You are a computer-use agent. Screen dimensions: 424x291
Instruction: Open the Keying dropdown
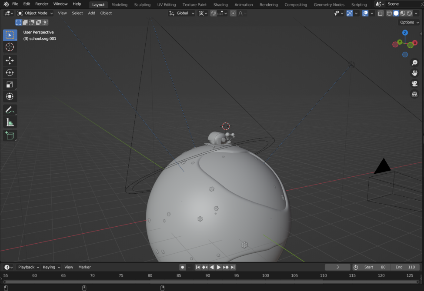pos(51,267)
